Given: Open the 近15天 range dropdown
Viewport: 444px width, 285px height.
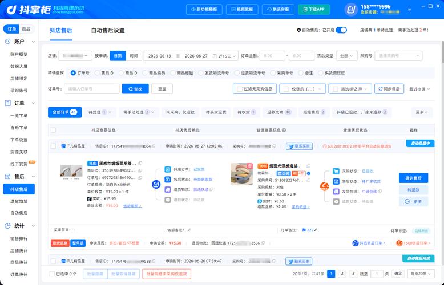Looking at the screenshot, I should coord(227,56).
